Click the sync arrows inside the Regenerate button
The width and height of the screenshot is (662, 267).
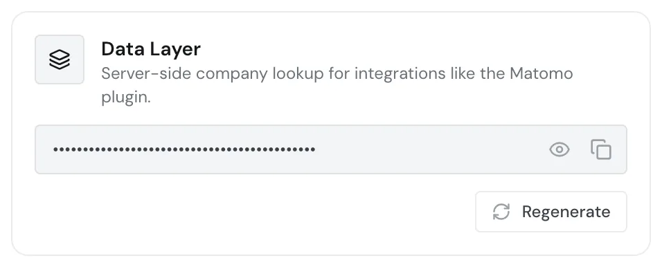(x=501, y=212)
